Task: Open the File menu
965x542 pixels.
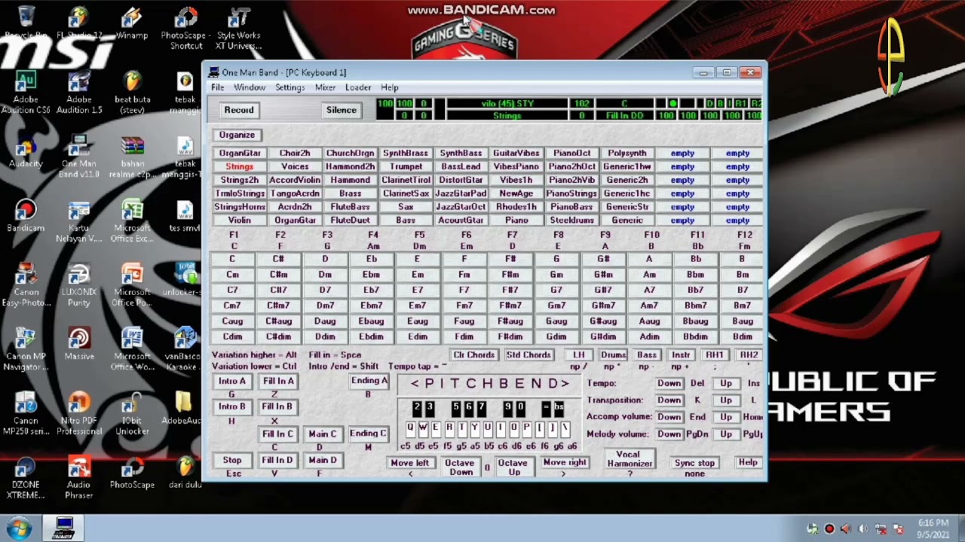Action: pos(217,88)
